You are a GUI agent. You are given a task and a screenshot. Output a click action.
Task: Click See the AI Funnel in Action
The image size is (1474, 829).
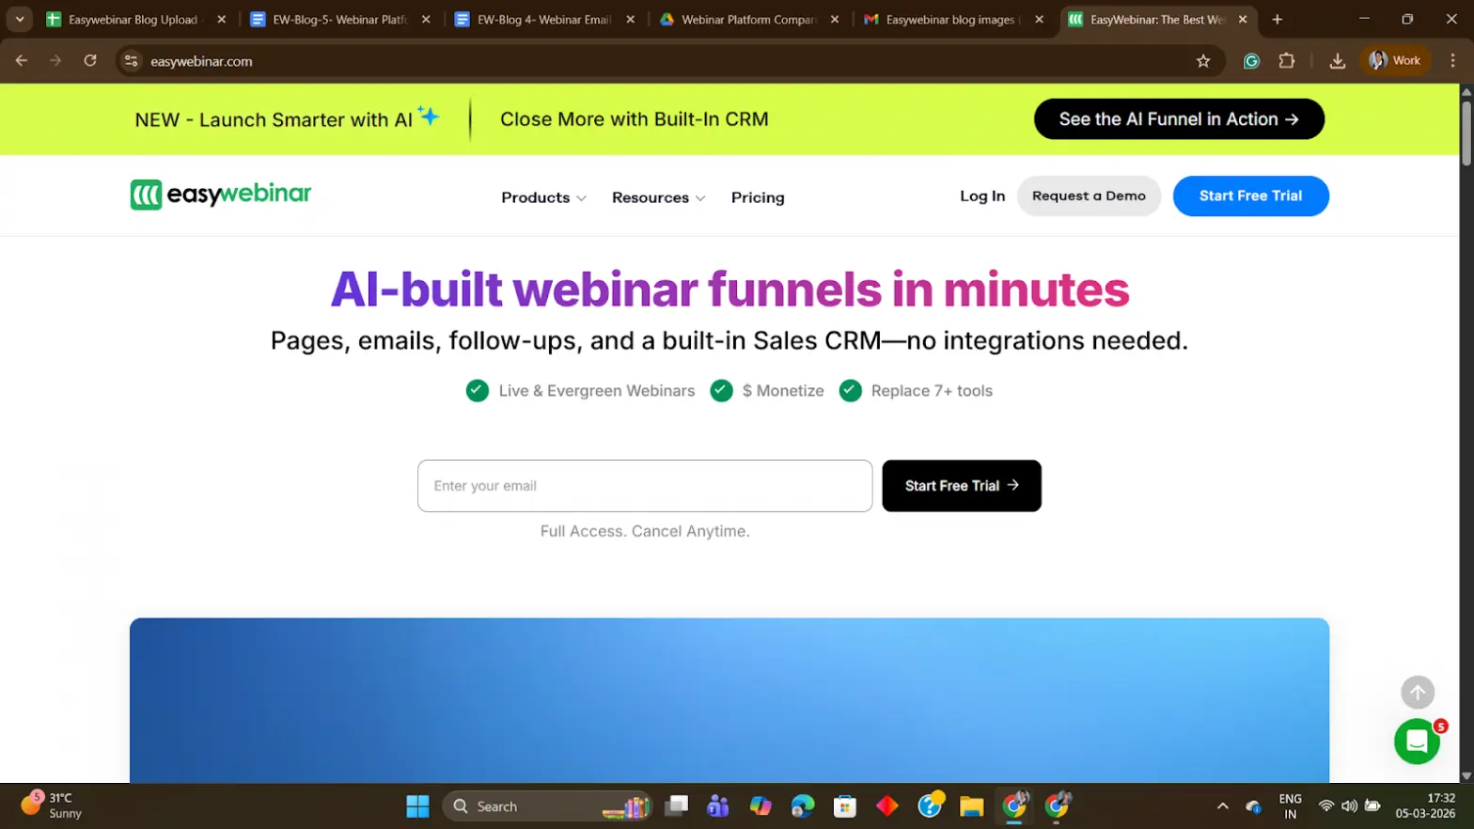[1179, 119]
